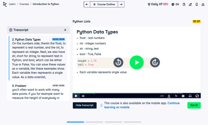Go to previous exercise with left arrow
This screenshot has height=125, width=208.
point(87,4)
